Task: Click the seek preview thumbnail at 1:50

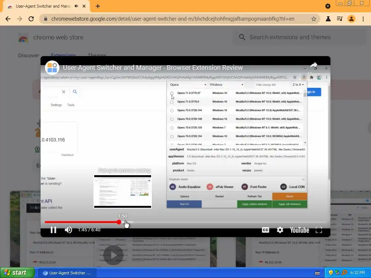Action: (122, 191)
